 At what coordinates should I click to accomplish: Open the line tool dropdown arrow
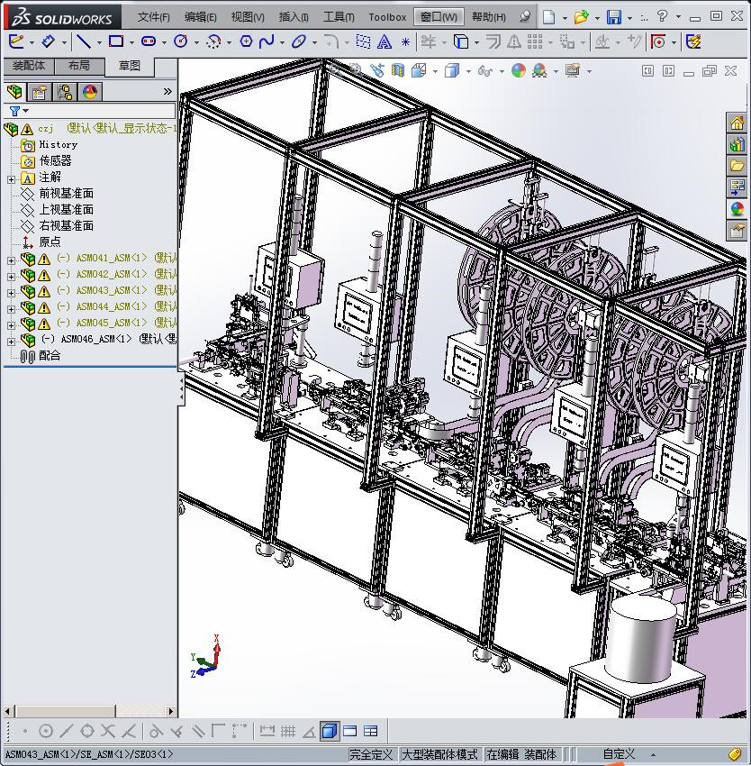tap(99, 43)
